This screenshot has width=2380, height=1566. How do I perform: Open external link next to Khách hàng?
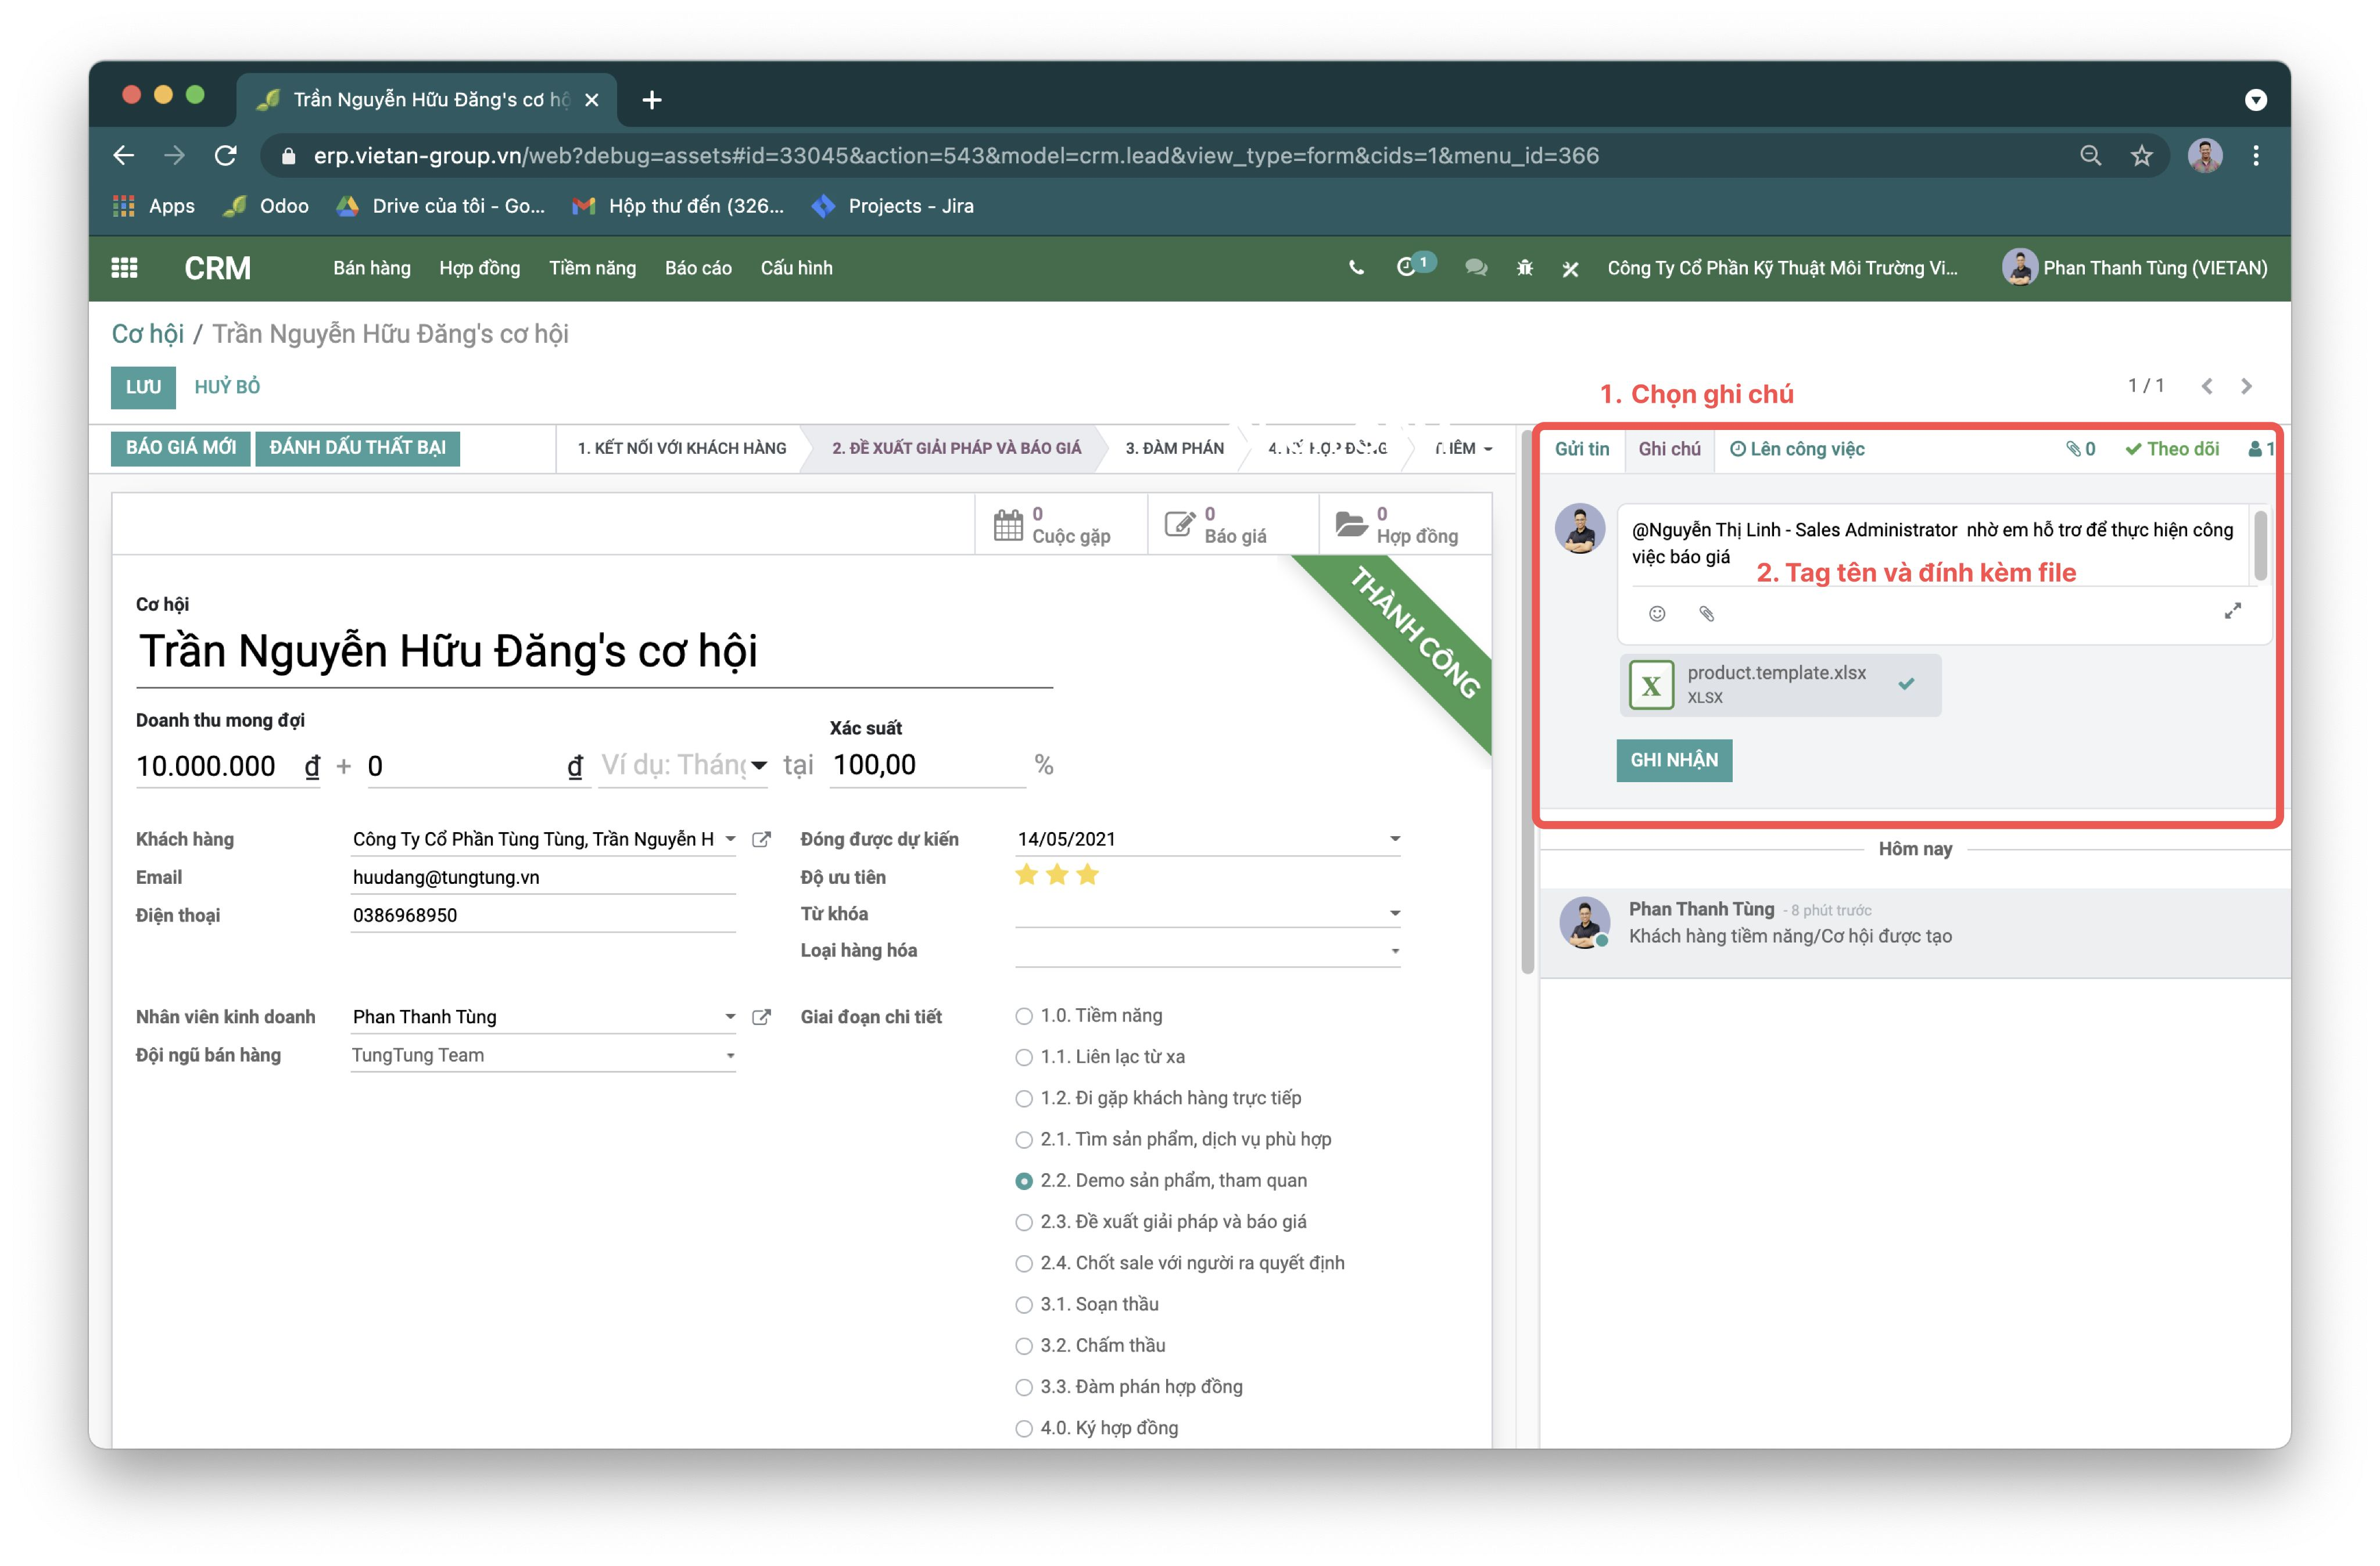[761, 839]
